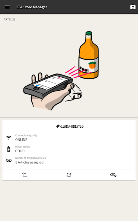Click the ARTICLE section heading
The height and width of the screenshot is (221, 138).
(9, 19)
